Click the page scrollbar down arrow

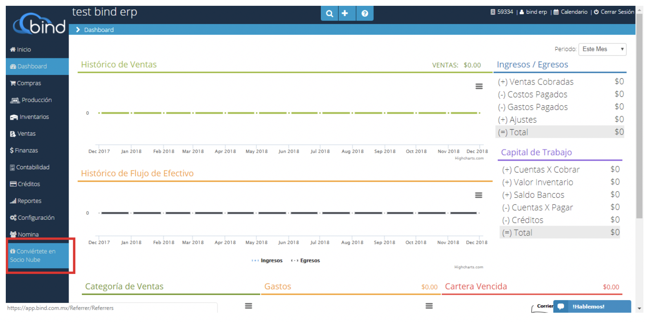click(640, 308)
